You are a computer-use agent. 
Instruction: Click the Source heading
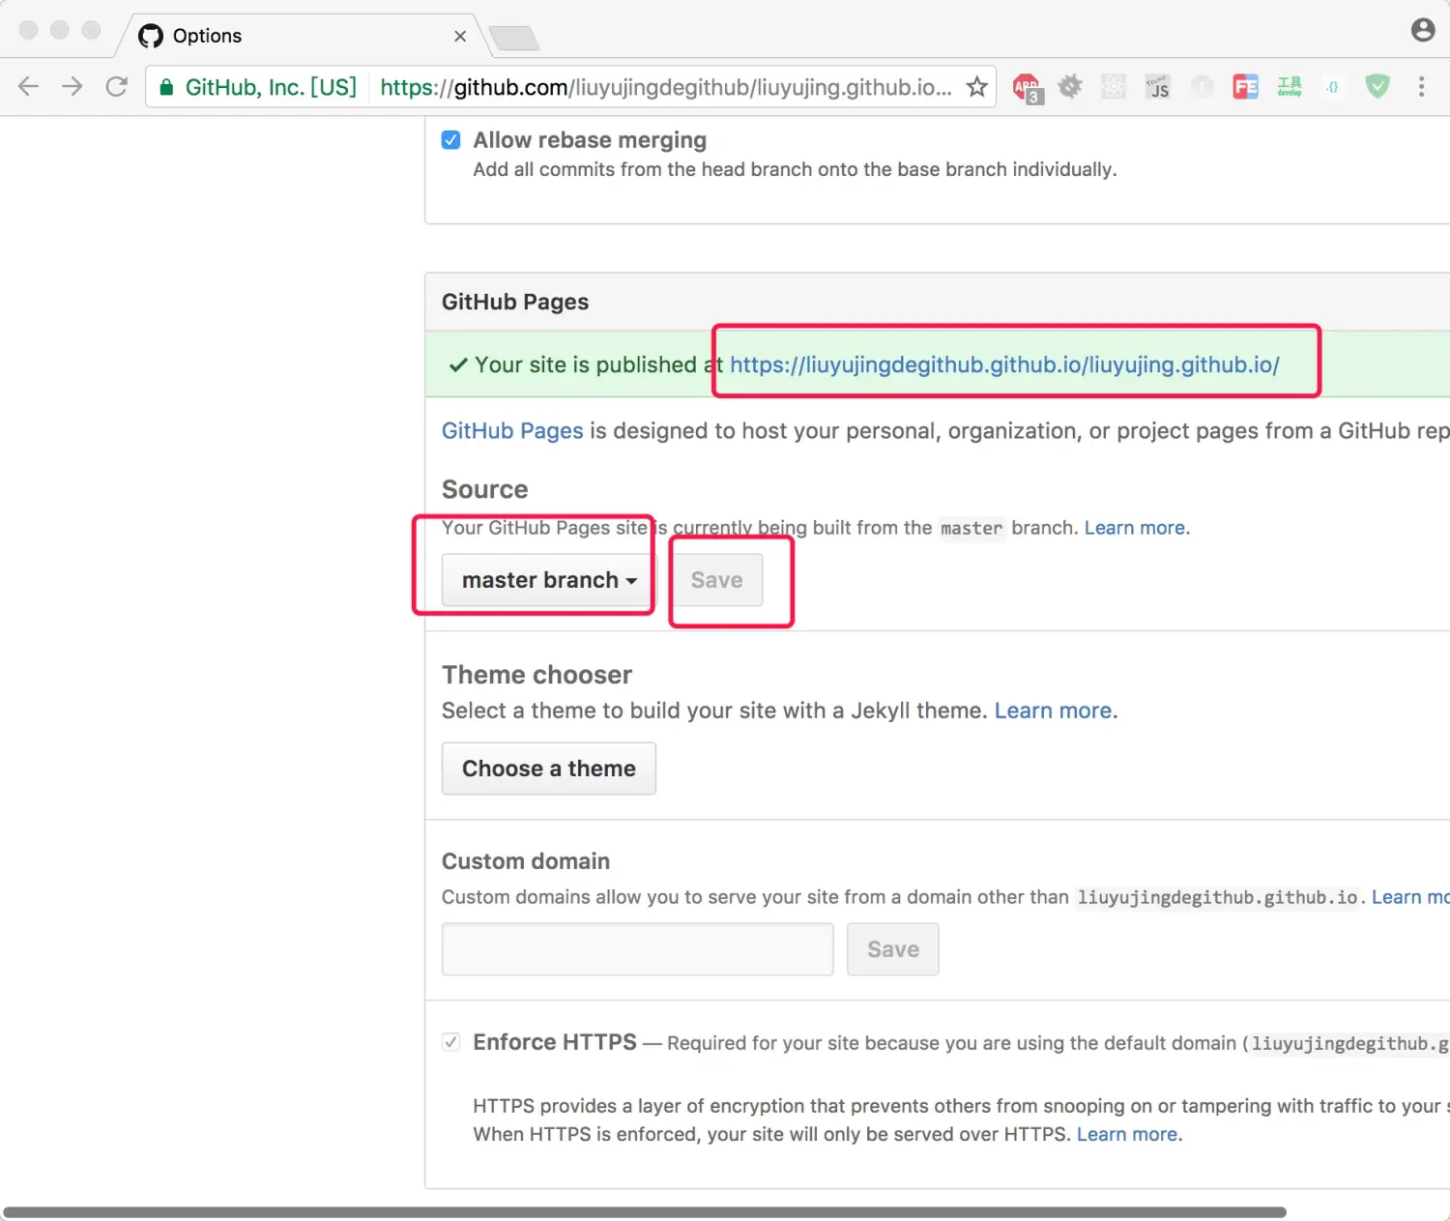click(x=484, y=489)
